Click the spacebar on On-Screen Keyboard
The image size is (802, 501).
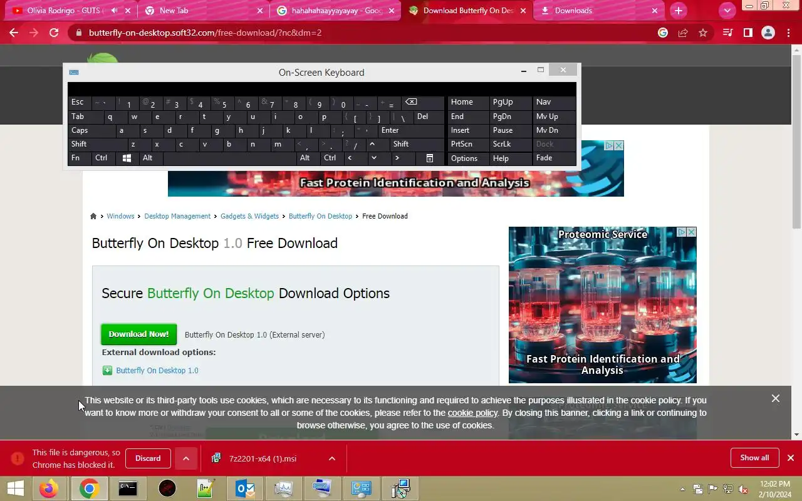point(229,158)
